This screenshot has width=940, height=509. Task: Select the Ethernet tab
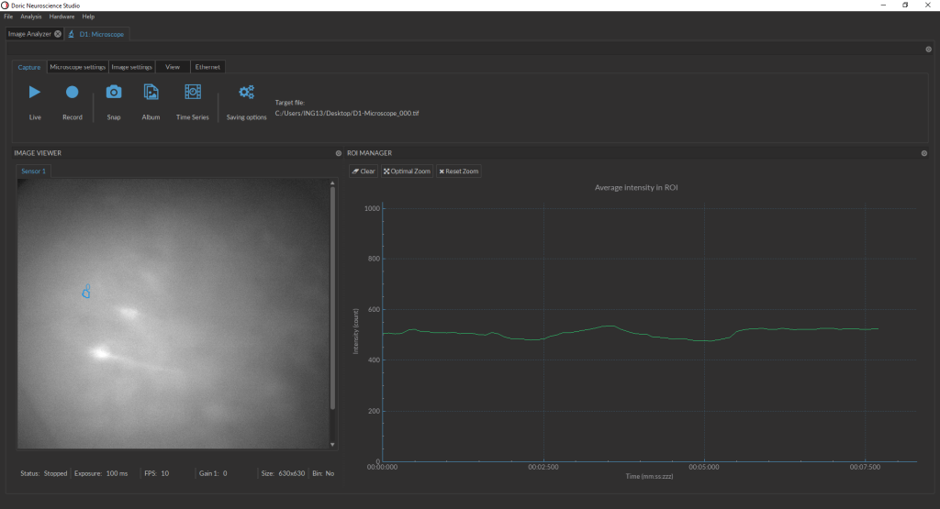point(207,67)
